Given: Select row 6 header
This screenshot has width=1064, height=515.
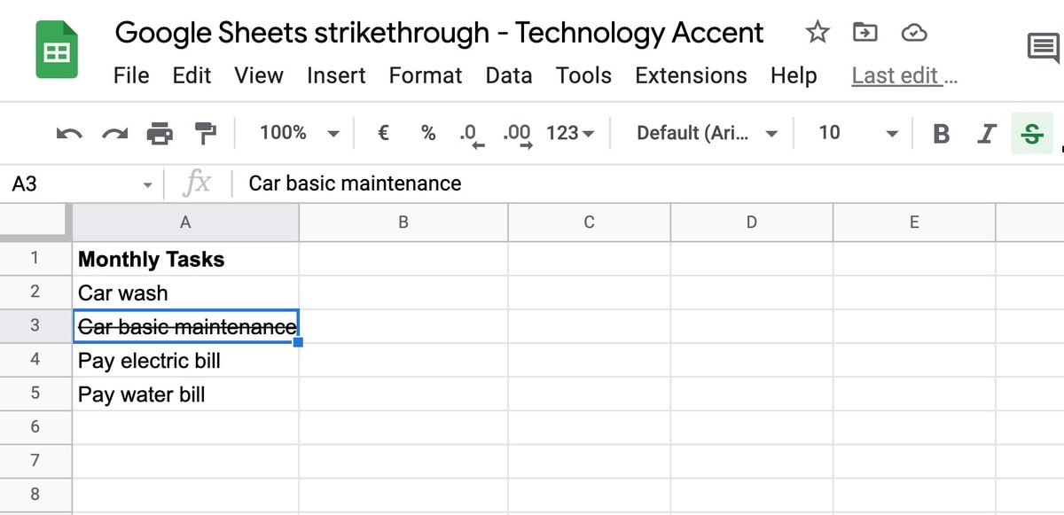Looking at the screenshot, I should pyautogui.click(x=35, y=427).
